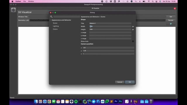The height and width of the screenshot is (105, 187).
Task: Close the Stl Visualizer panel with red X
Action: pos(175,8)
